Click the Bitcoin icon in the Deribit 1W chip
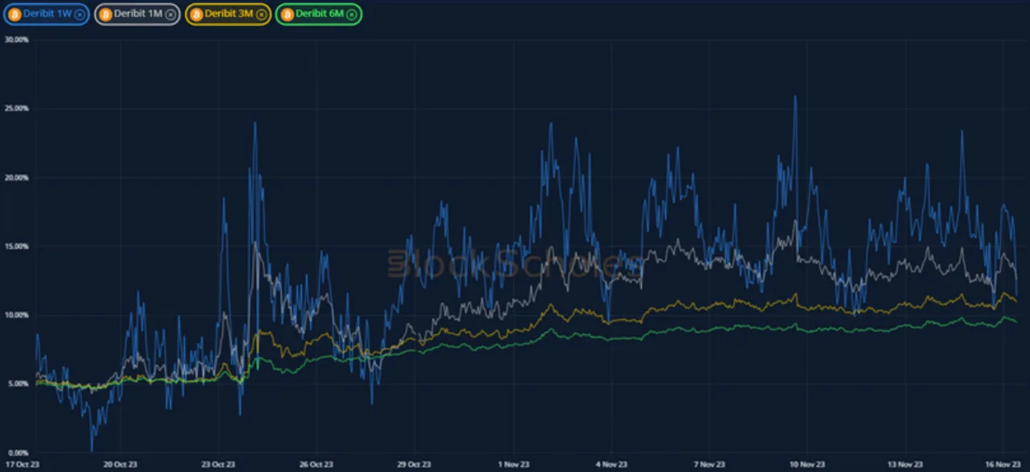Viewport: 1030px width, 472px height. [14, 14]
